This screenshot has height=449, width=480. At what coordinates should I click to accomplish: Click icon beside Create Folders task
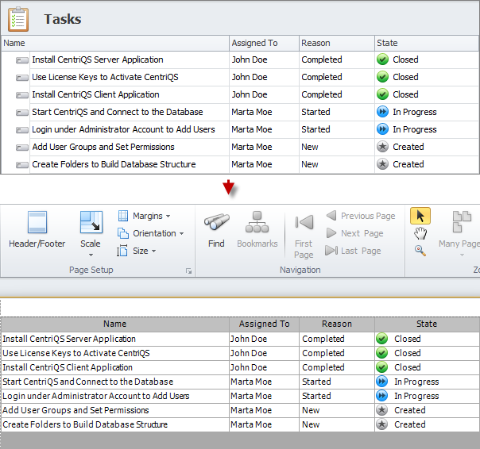22,165
